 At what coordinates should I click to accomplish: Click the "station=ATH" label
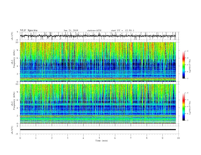(94, 30)
